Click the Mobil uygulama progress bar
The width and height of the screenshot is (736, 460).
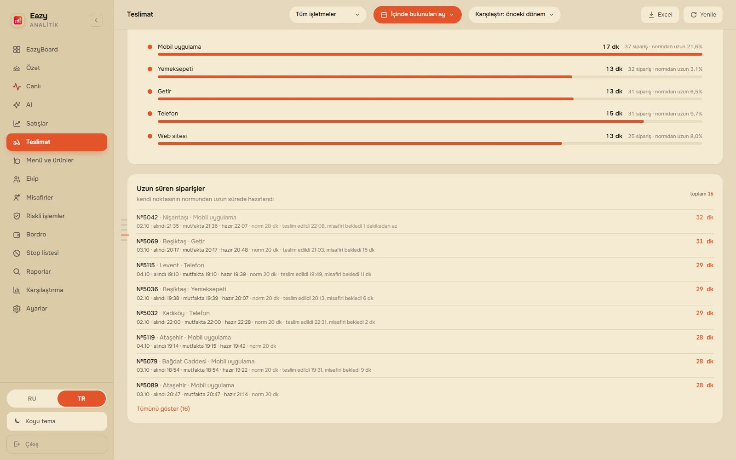coord(430,54)
